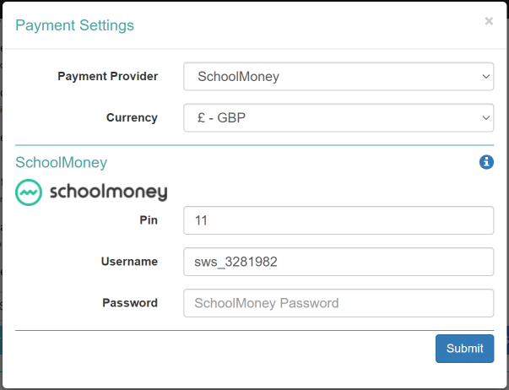Click the teal SchoolMoney section heading
The height and width of the screenshot is (390, 509).
(x=62, y=162)
